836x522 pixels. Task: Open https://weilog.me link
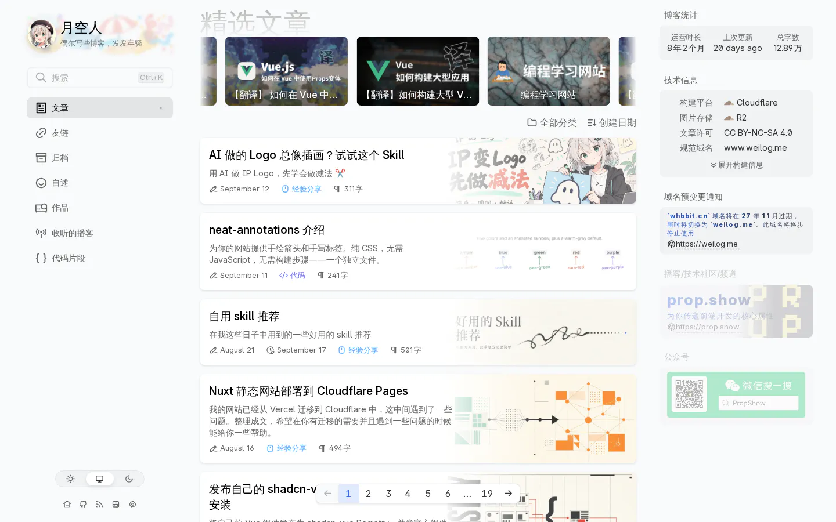coord(707,244)
